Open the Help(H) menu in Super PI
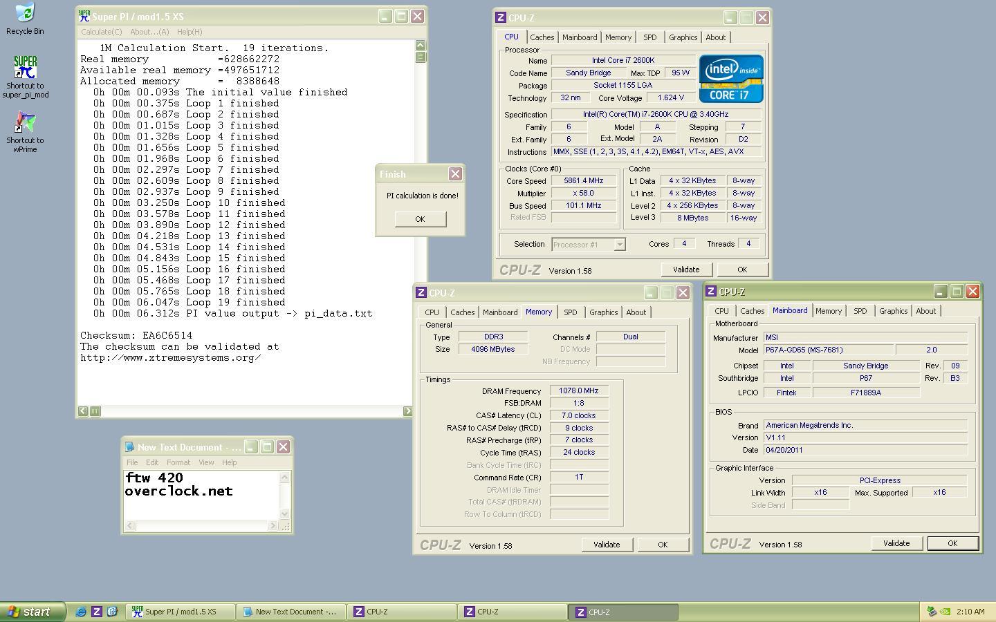 click(x=190, y=32)
